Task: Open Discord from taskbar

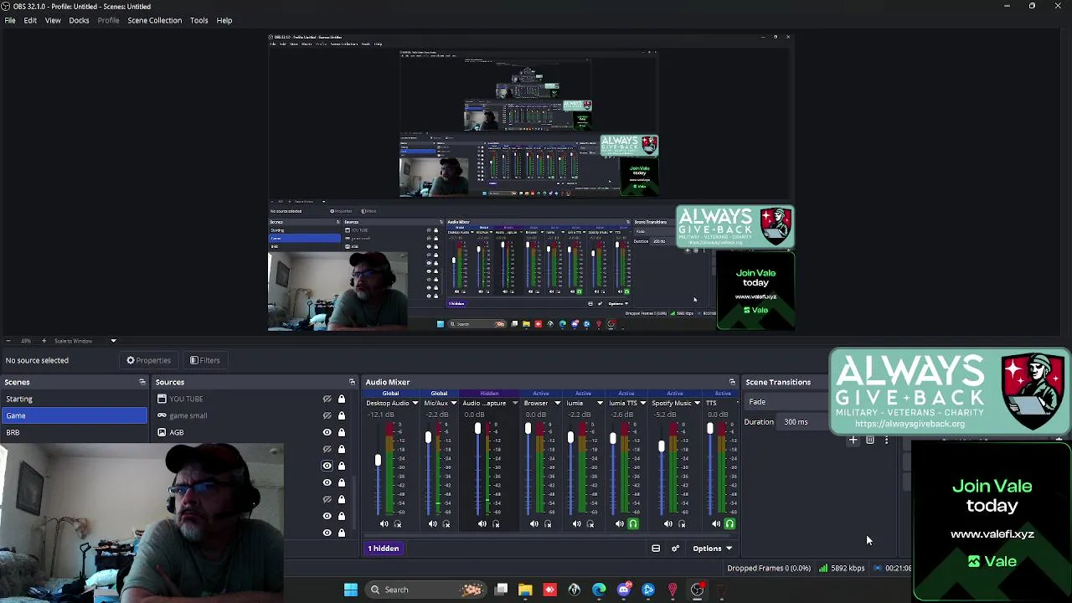Action: tap(623, 590)
